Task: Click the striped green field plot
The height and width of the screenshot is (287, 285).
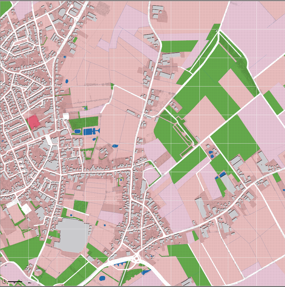Action: pos(81,206)
